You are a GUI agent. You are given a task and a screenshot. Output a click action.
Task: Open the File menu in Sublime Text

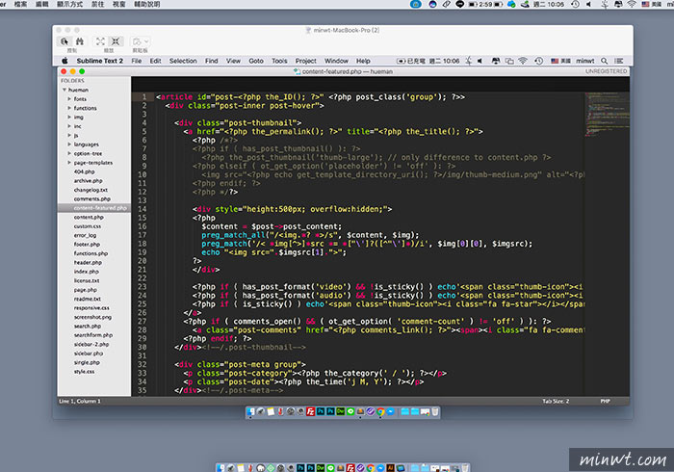pyautogui.click(x=137, y=61)
